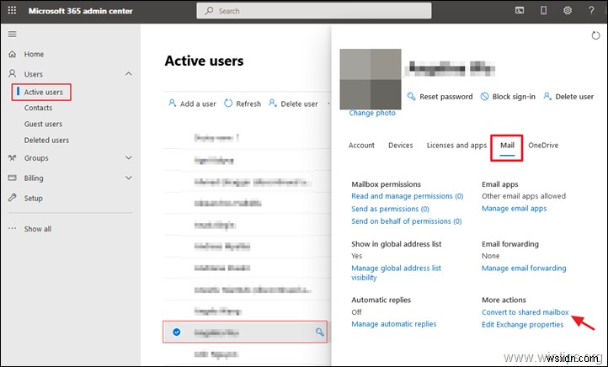Toggle the hamburger navigation menu
Image resolution: width=608 pixels, height=367 pixels.
12,34
